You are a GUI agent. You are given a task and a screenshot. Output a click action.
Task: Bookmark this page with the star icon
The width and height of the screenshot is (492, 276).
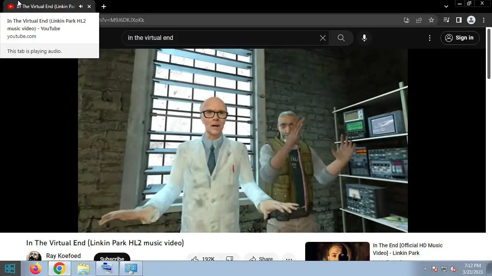point(431,20)
